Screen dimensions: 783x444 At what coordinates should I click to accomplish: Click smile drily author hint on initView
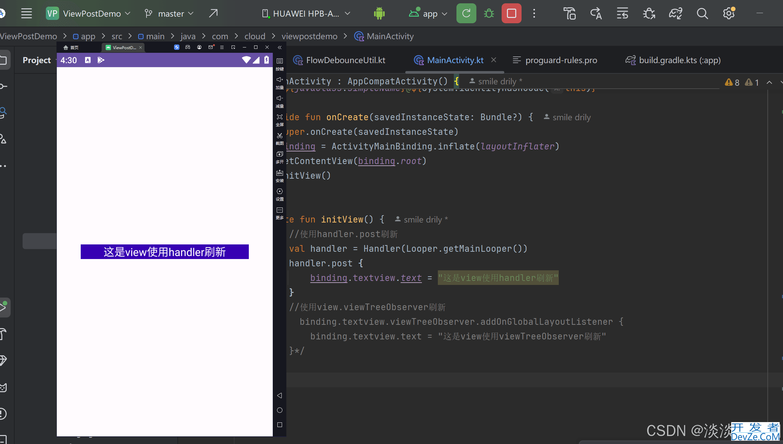(x=421, y=220)
